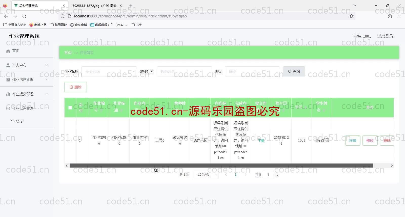405x217 pixels.
Task: Open 书签 bookmark folder
Action: (136, 25)
